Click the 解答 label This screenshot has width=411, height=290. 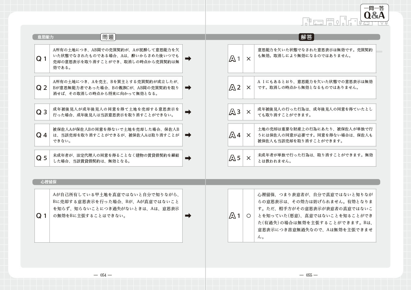click(x=306, y=37)
